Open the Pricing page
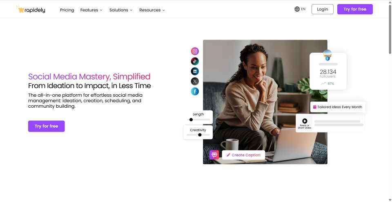Viewport: 392px width, 202px height. (x=67, y=10)
